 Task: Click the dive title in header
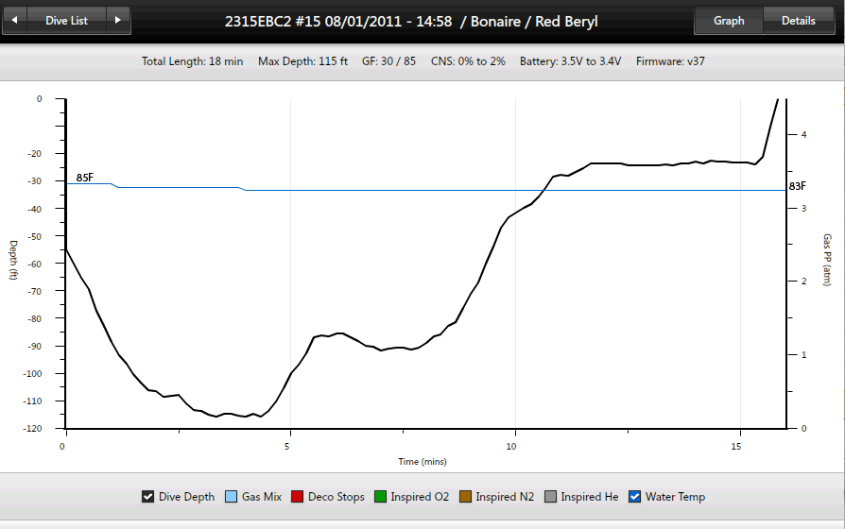(411, 21)
